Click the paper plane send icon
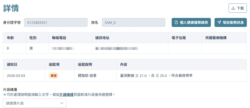 click(x=219, y=23)
